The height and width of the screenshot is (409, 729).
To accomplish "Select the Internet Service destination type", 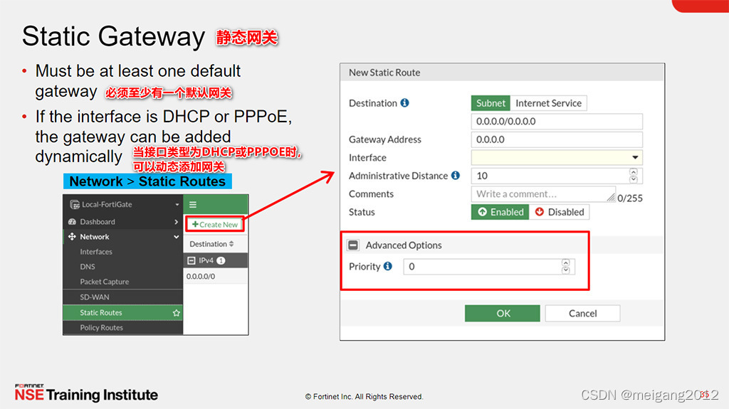I will click(549, 103).
